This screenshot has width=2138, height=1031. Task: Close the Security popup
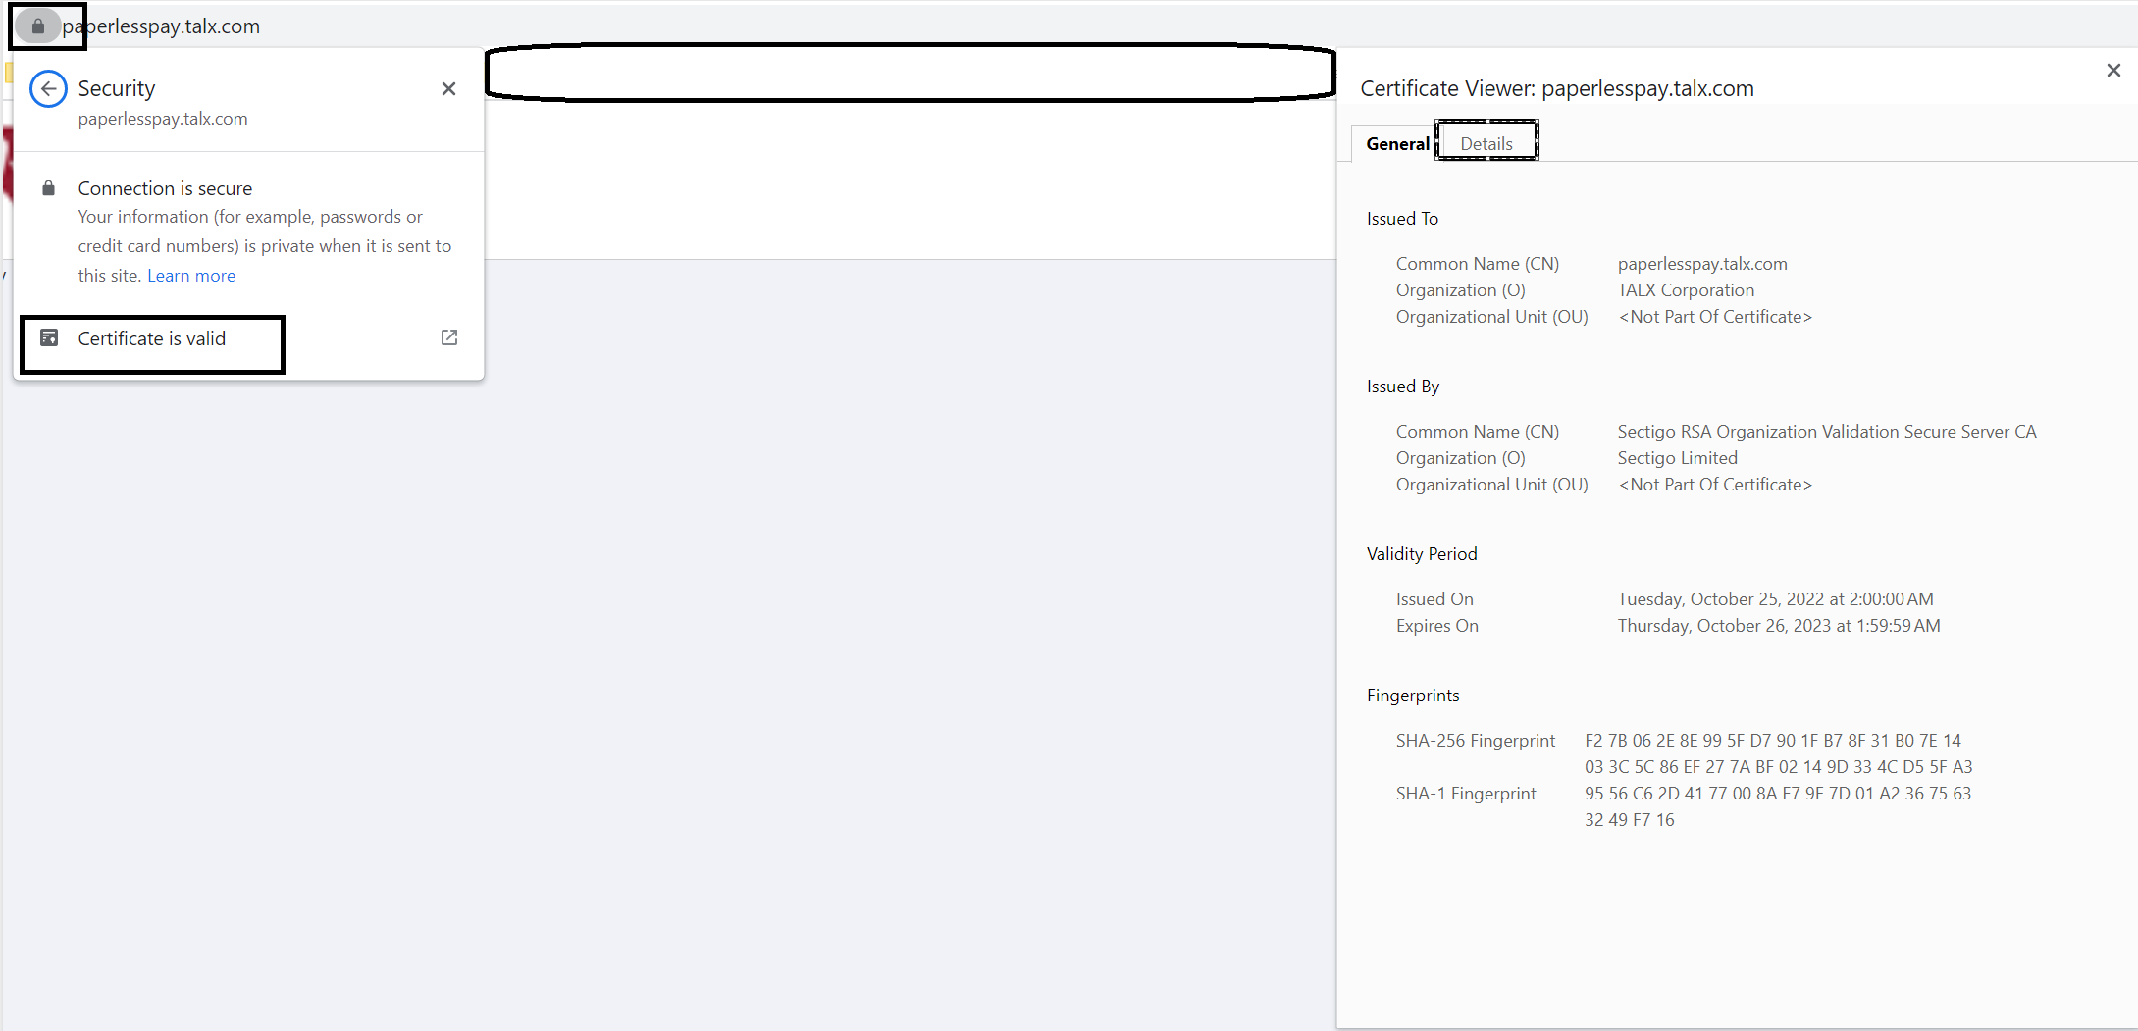[448, 88]
